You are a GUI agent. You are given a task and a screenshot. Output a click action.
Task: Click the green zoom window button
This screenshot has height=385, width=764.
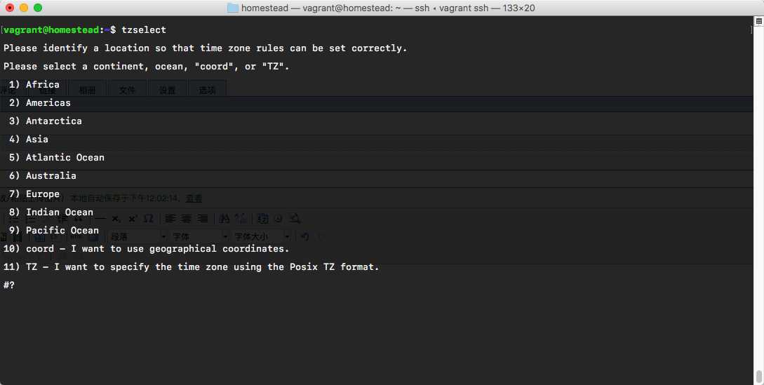click(38, 8)
